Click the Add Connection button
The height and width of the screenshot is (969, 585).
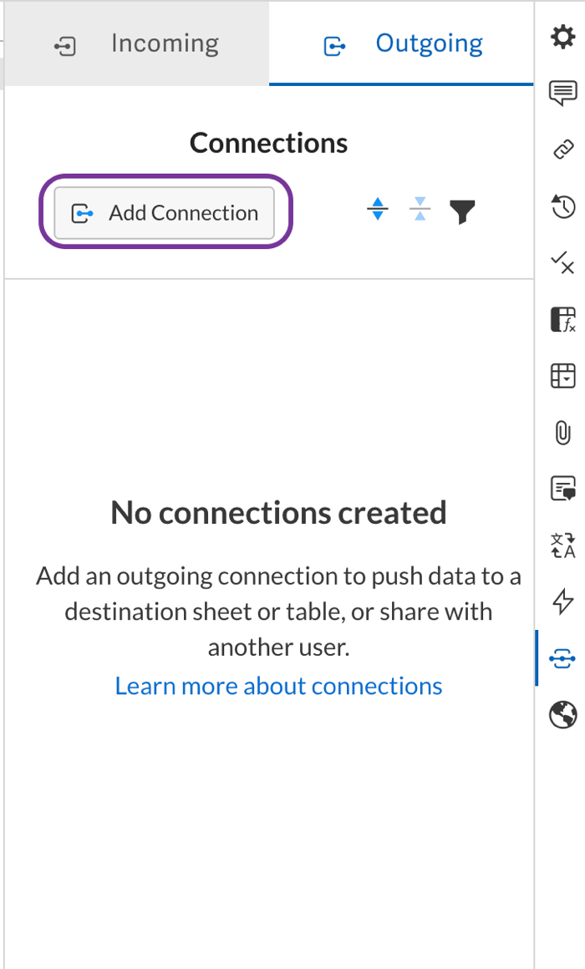[x=165, y=213]
